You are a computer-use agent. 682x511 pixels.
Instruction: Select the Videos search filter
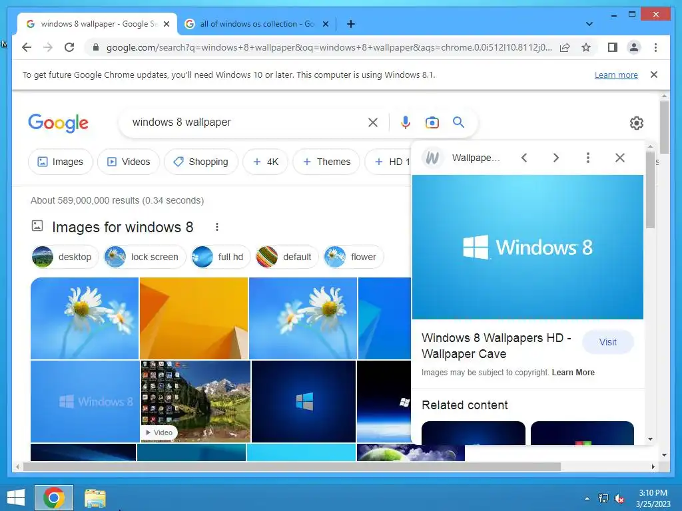pyautogui.click(x=129, y=162)
